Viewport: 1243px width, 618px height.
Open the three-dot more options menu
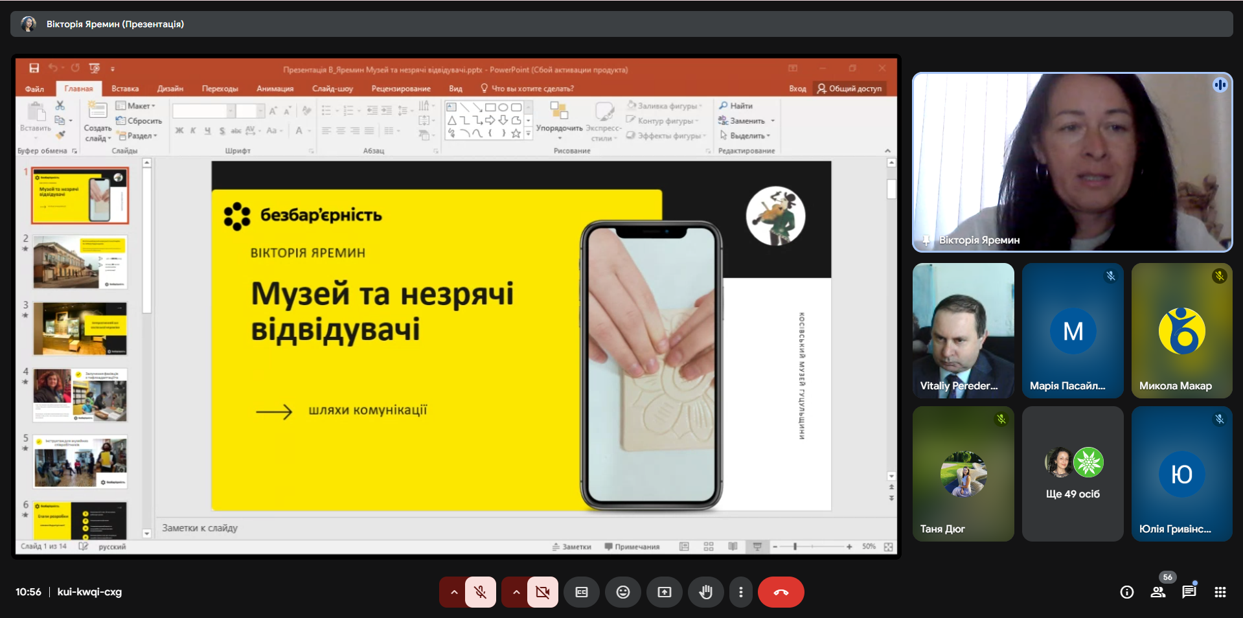point(740,592)
